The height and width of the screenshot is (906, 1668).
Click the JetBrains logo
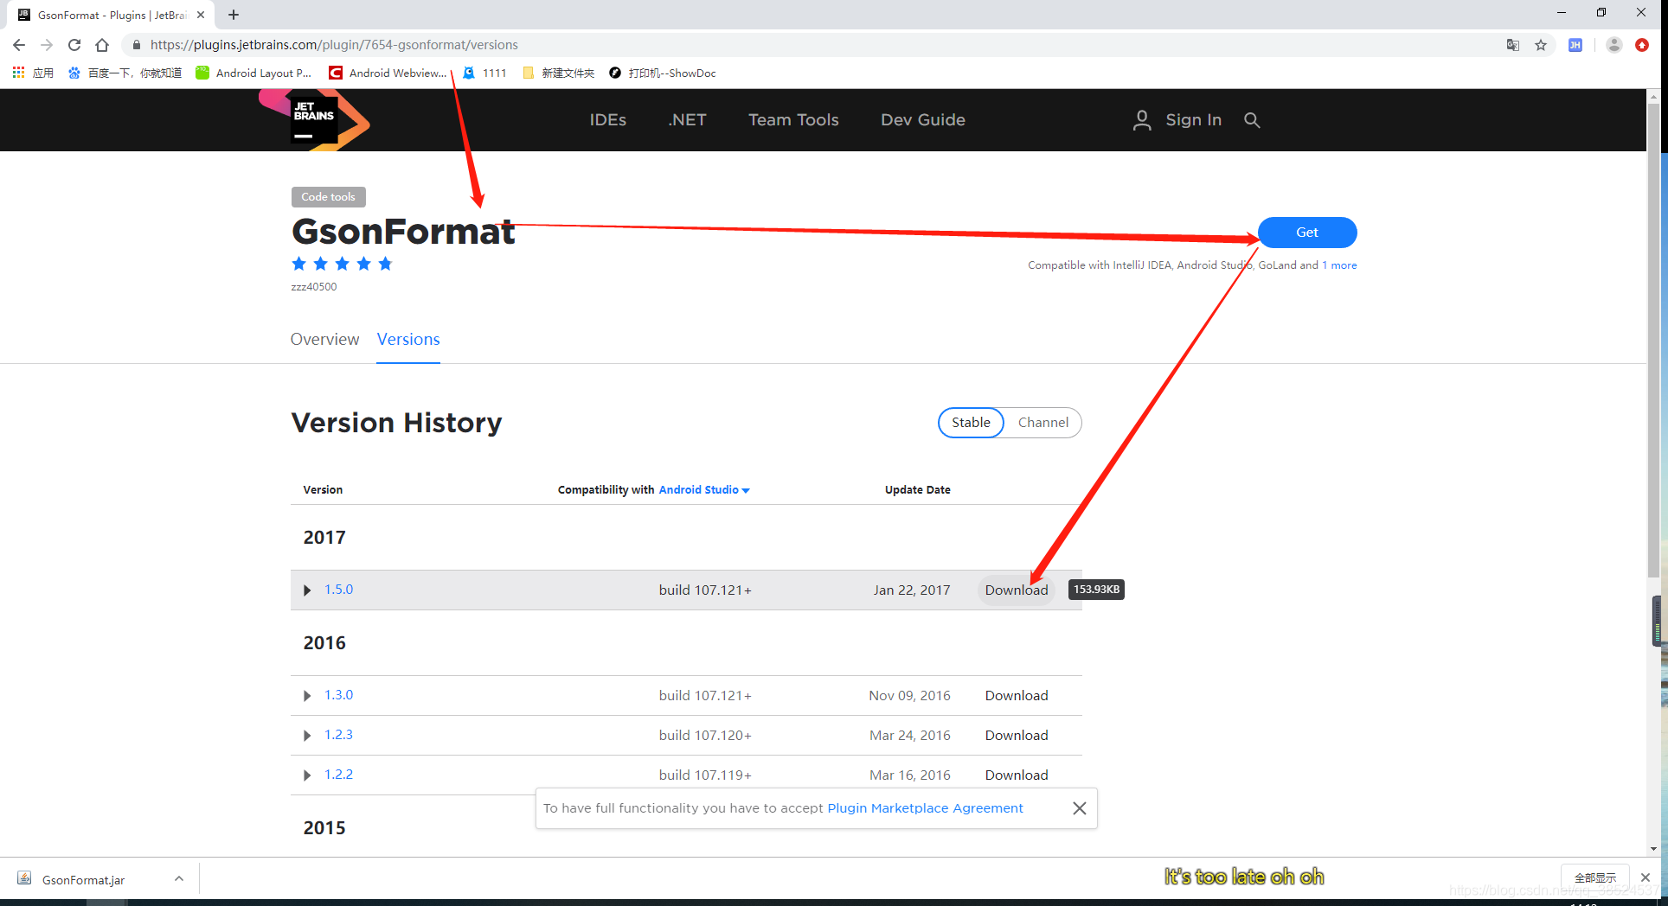click(314, 120)
